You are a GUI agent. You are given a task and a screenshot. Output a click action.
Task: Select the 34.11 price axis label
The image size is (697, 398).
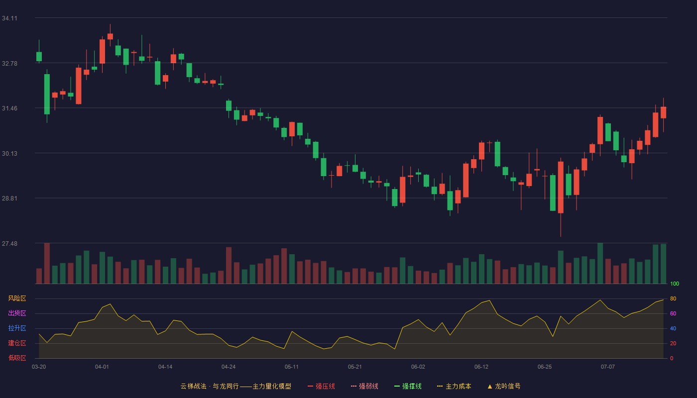pyautogui.click(x=9, y=18)
